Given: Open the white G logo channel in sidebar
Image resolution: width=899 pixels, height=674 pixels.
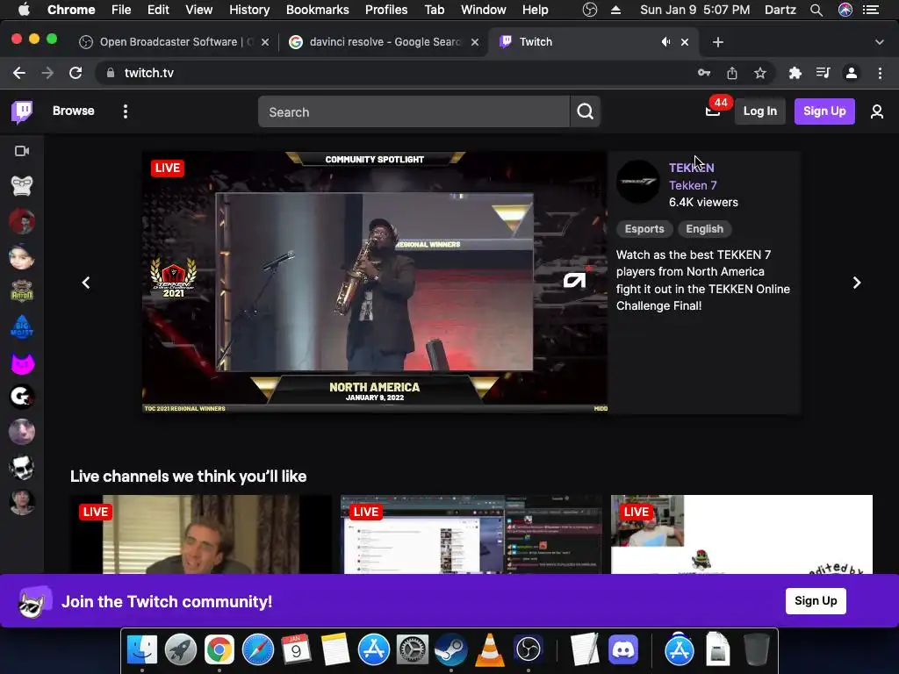Looking at the screenshot, I should 22,398.
